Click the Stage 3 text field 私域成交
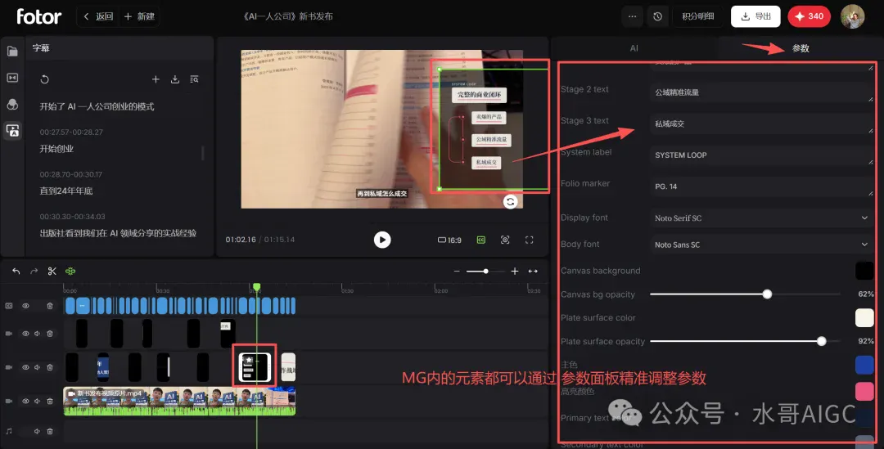The image size is (884, 449). click(762, 124)
